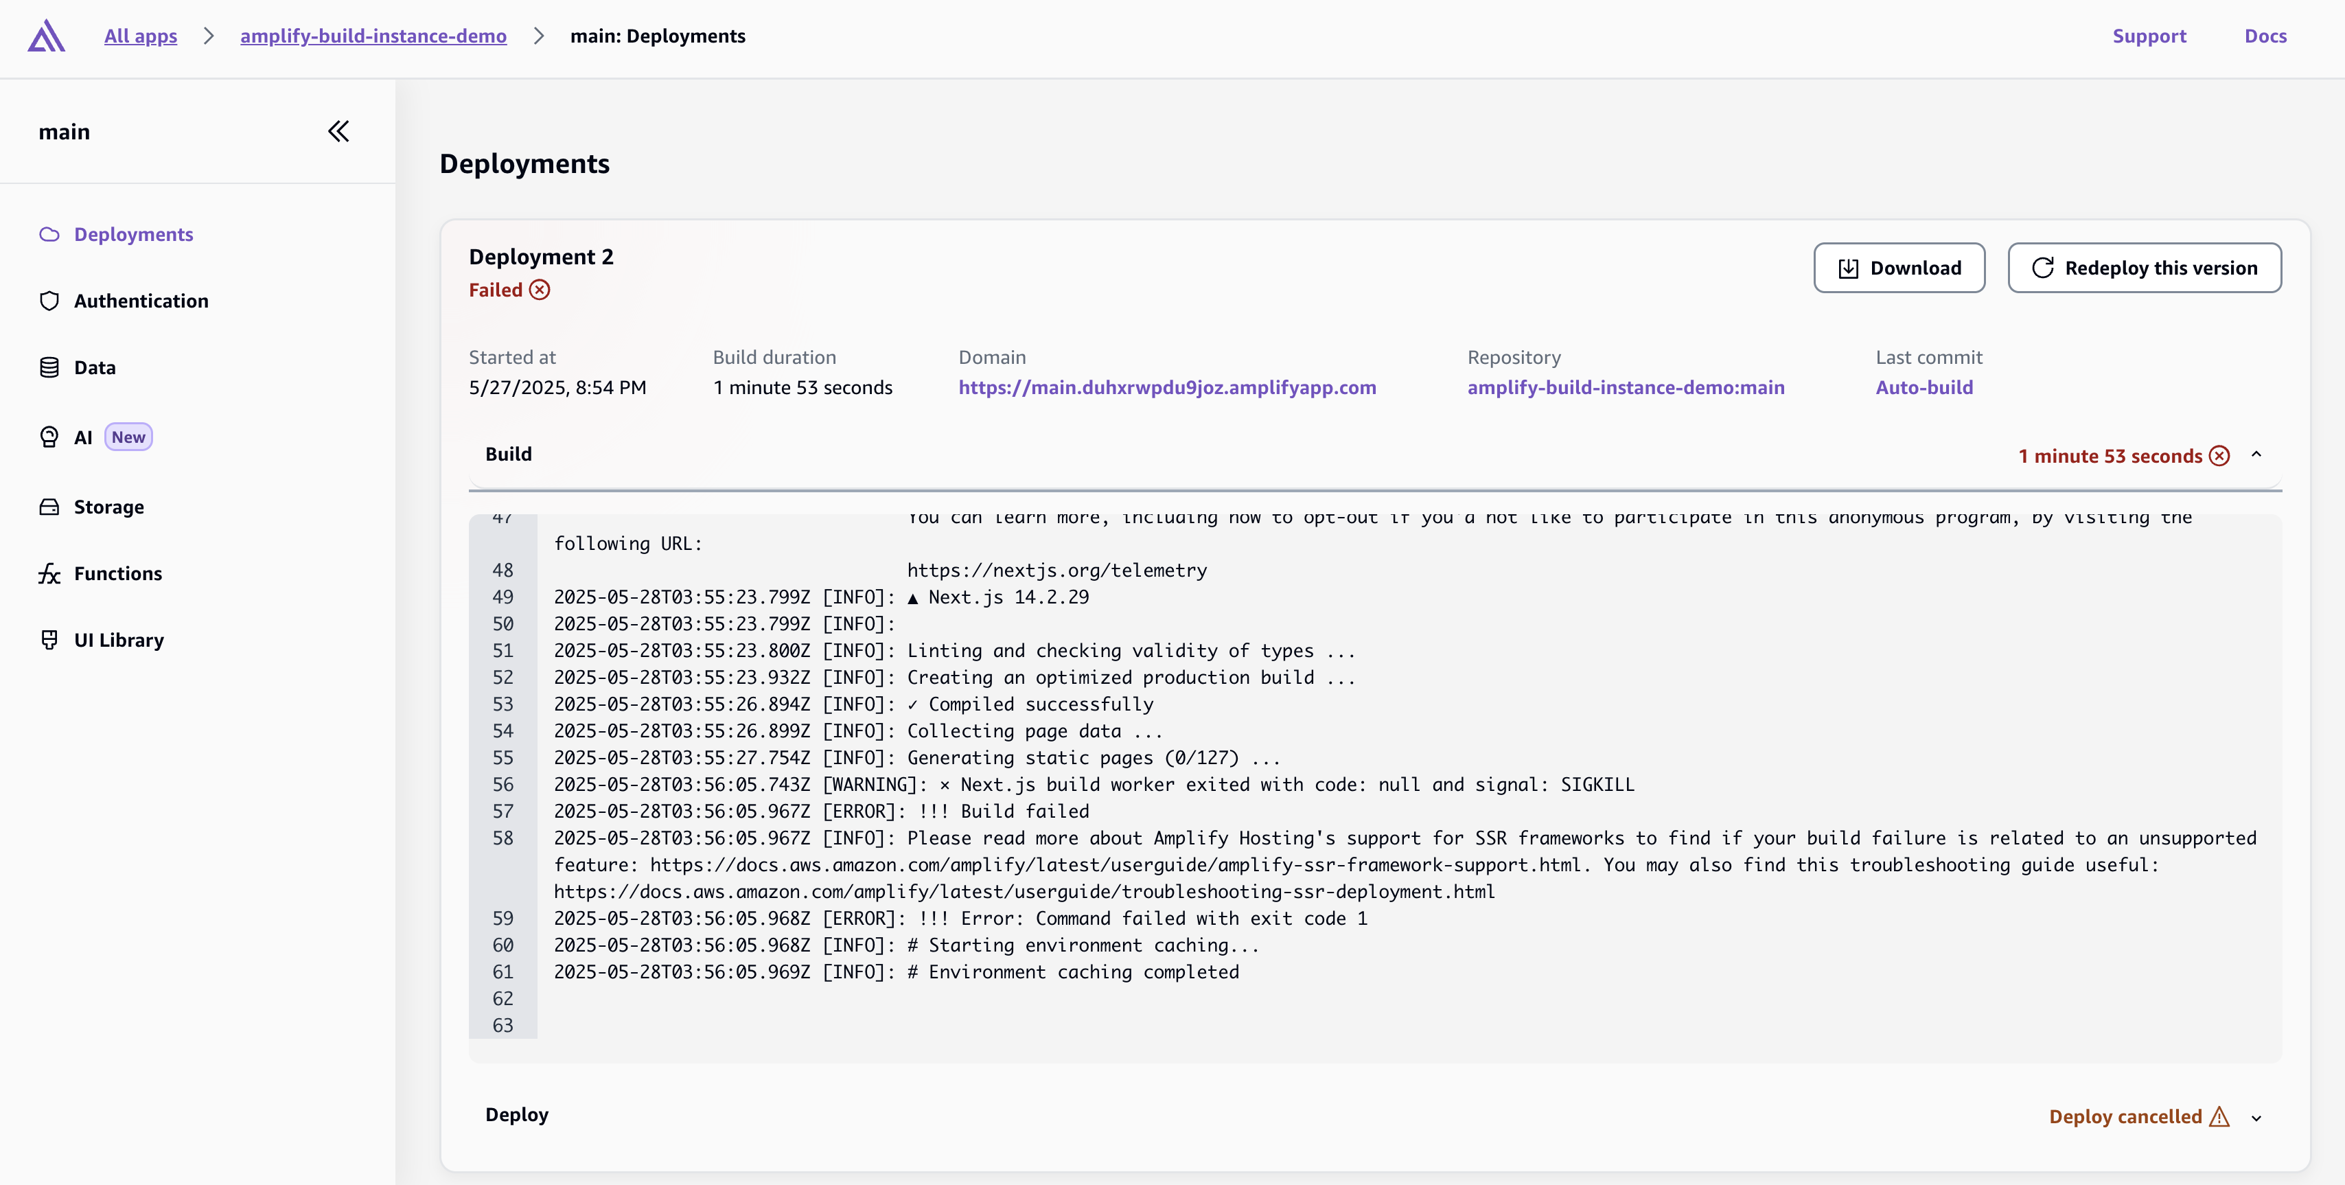
Task: Click the Data database icon
Action: 49,368
